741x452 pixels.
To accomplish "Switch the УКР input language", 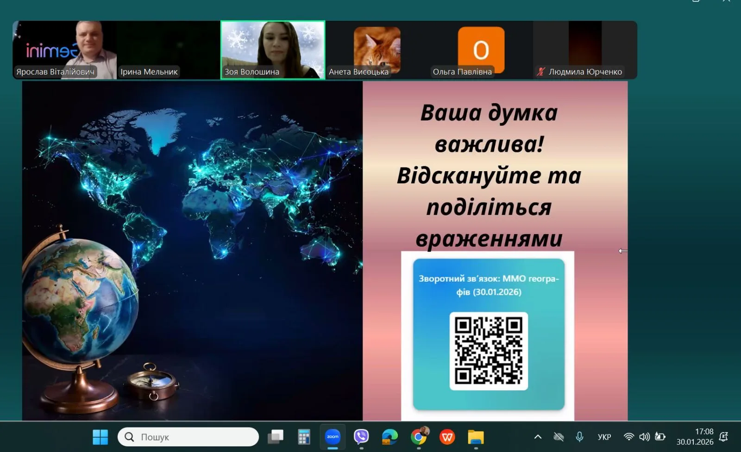I will click(x=604, y=437).
